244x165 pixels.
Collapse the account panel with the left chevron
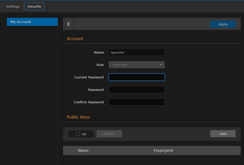(68, 24)
